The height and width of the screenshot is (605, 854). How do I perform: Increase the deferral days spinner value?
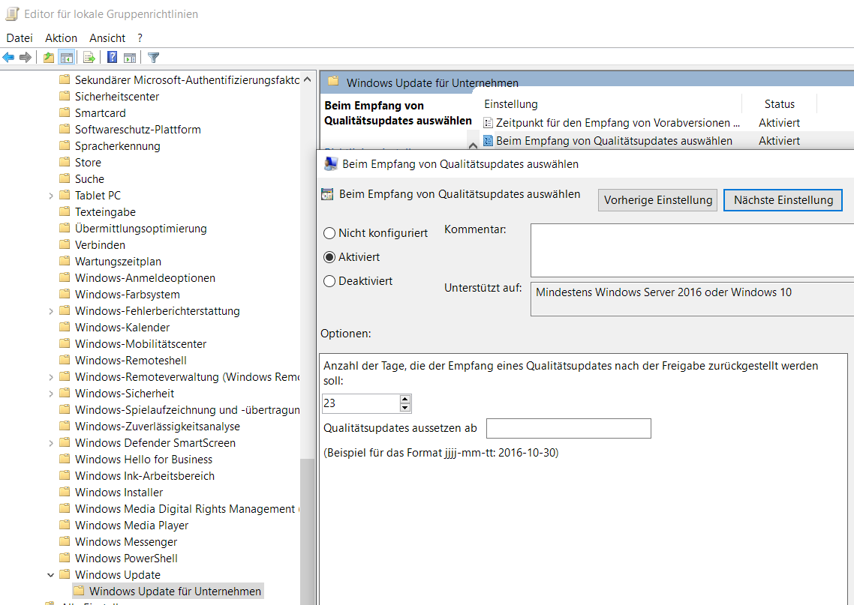click(404, 399)
